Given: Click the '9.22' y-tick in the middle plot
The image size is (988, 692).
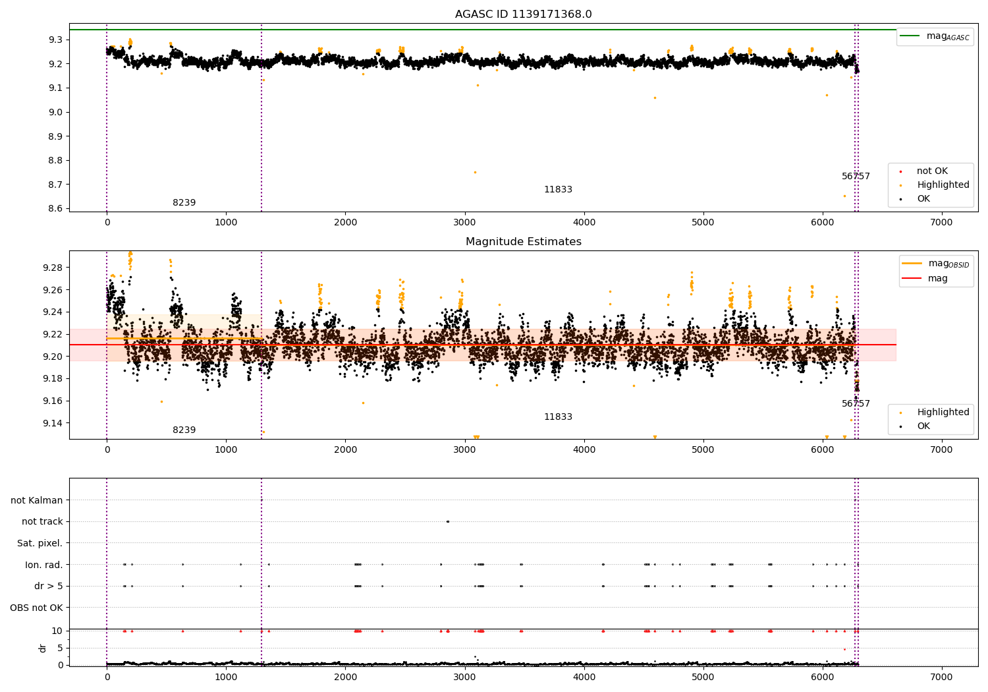Looking at the screenshot, I should click(x=53, y=334).
